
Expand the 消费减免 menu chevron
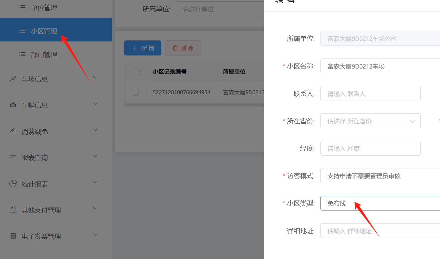coord(95,130)
